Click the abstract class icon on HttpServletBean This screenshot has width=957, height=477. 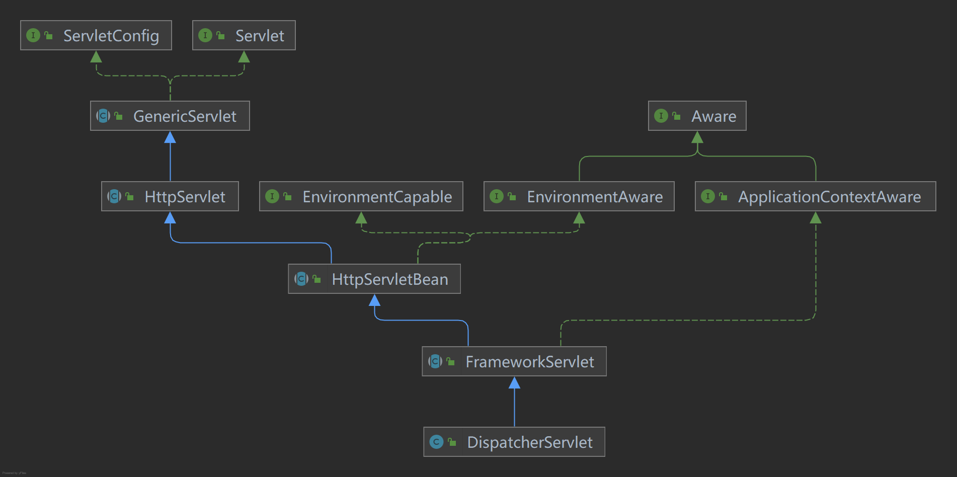point(301,279)
